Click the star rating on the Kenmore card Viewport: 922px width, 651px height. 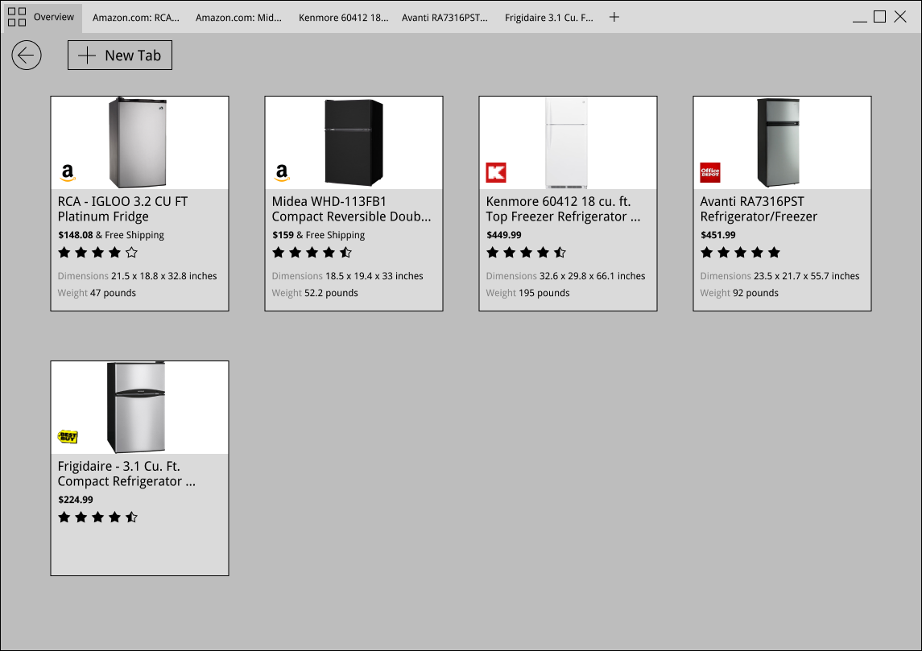[x=526, y=253]
